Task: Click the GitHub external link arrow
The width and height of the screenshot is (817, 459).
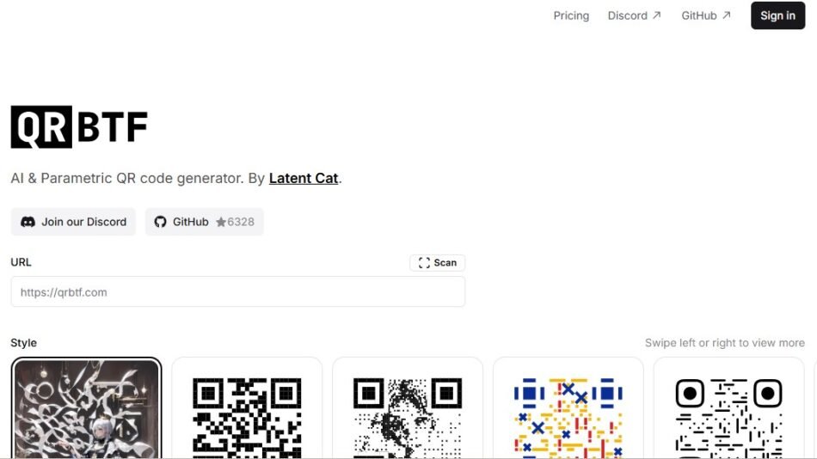Action: 727,15
